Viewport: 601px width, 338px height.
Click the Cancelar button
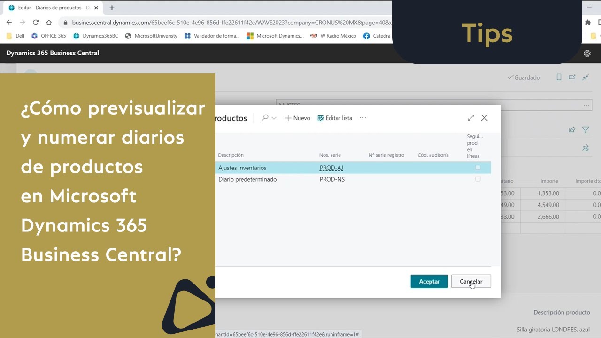pyautogui.click(x=471, y=281)
